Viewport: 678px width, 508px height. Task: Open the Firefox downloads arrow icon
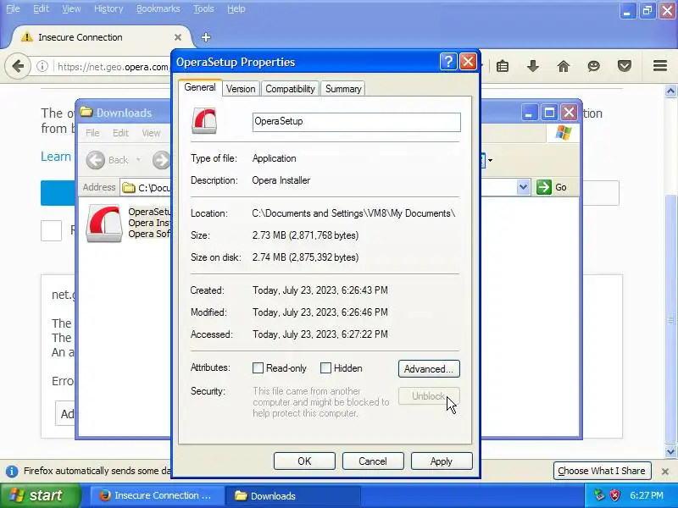[x=533, y=66]
